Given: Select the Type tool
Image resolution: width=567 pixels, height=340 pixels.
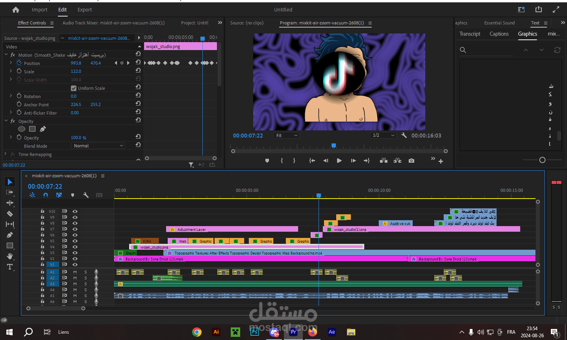Looking at the screenshot, I should pos(10,267).
